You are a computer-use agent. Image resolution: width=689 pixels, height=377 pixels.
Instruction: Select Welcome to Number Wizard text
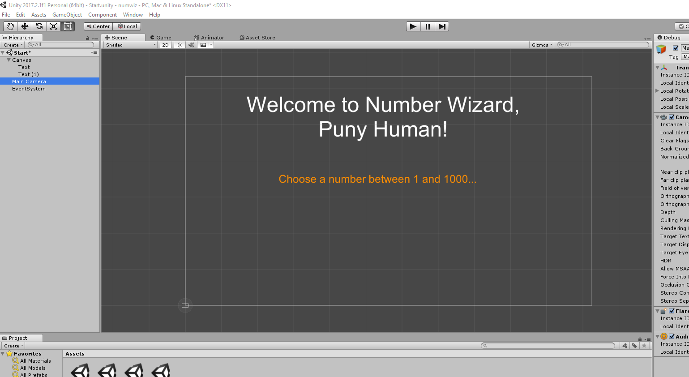[x=383, y=117]
